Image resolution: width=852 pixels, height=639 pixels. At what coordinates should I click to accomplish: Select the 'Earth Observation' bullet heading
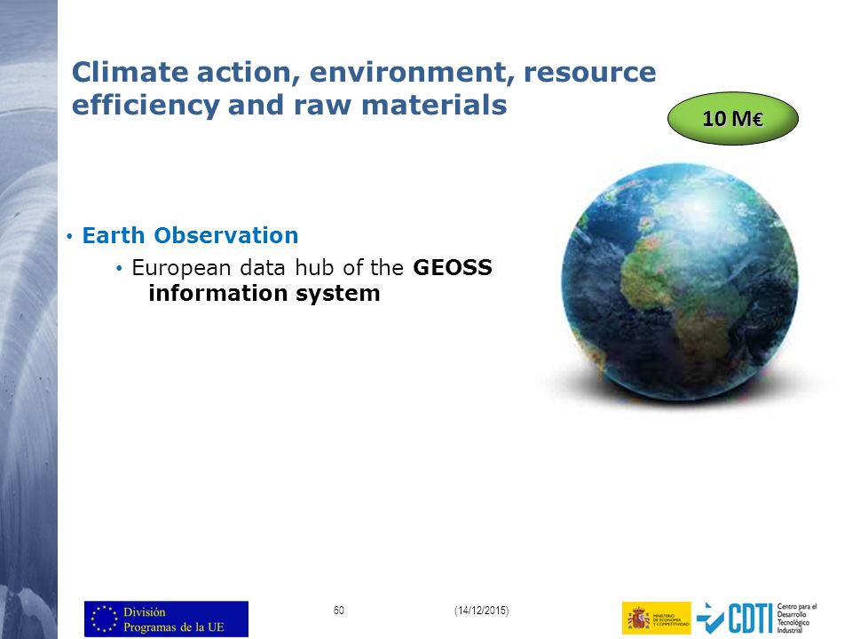click(x=190, y=235)
